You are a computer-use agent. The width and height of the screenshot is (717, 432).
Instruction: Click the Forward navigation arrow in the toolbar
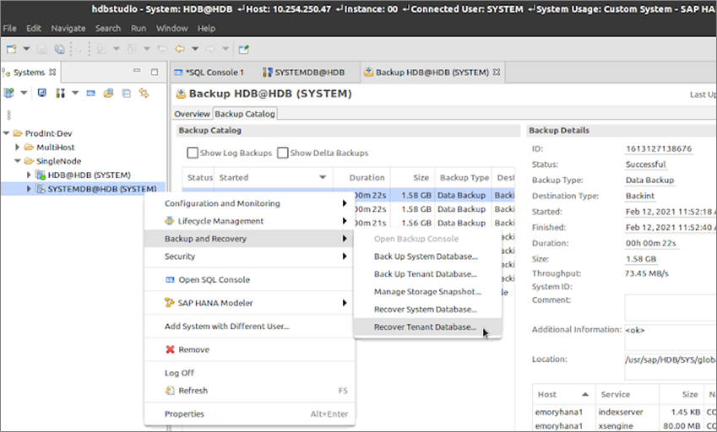pos(210,49)
